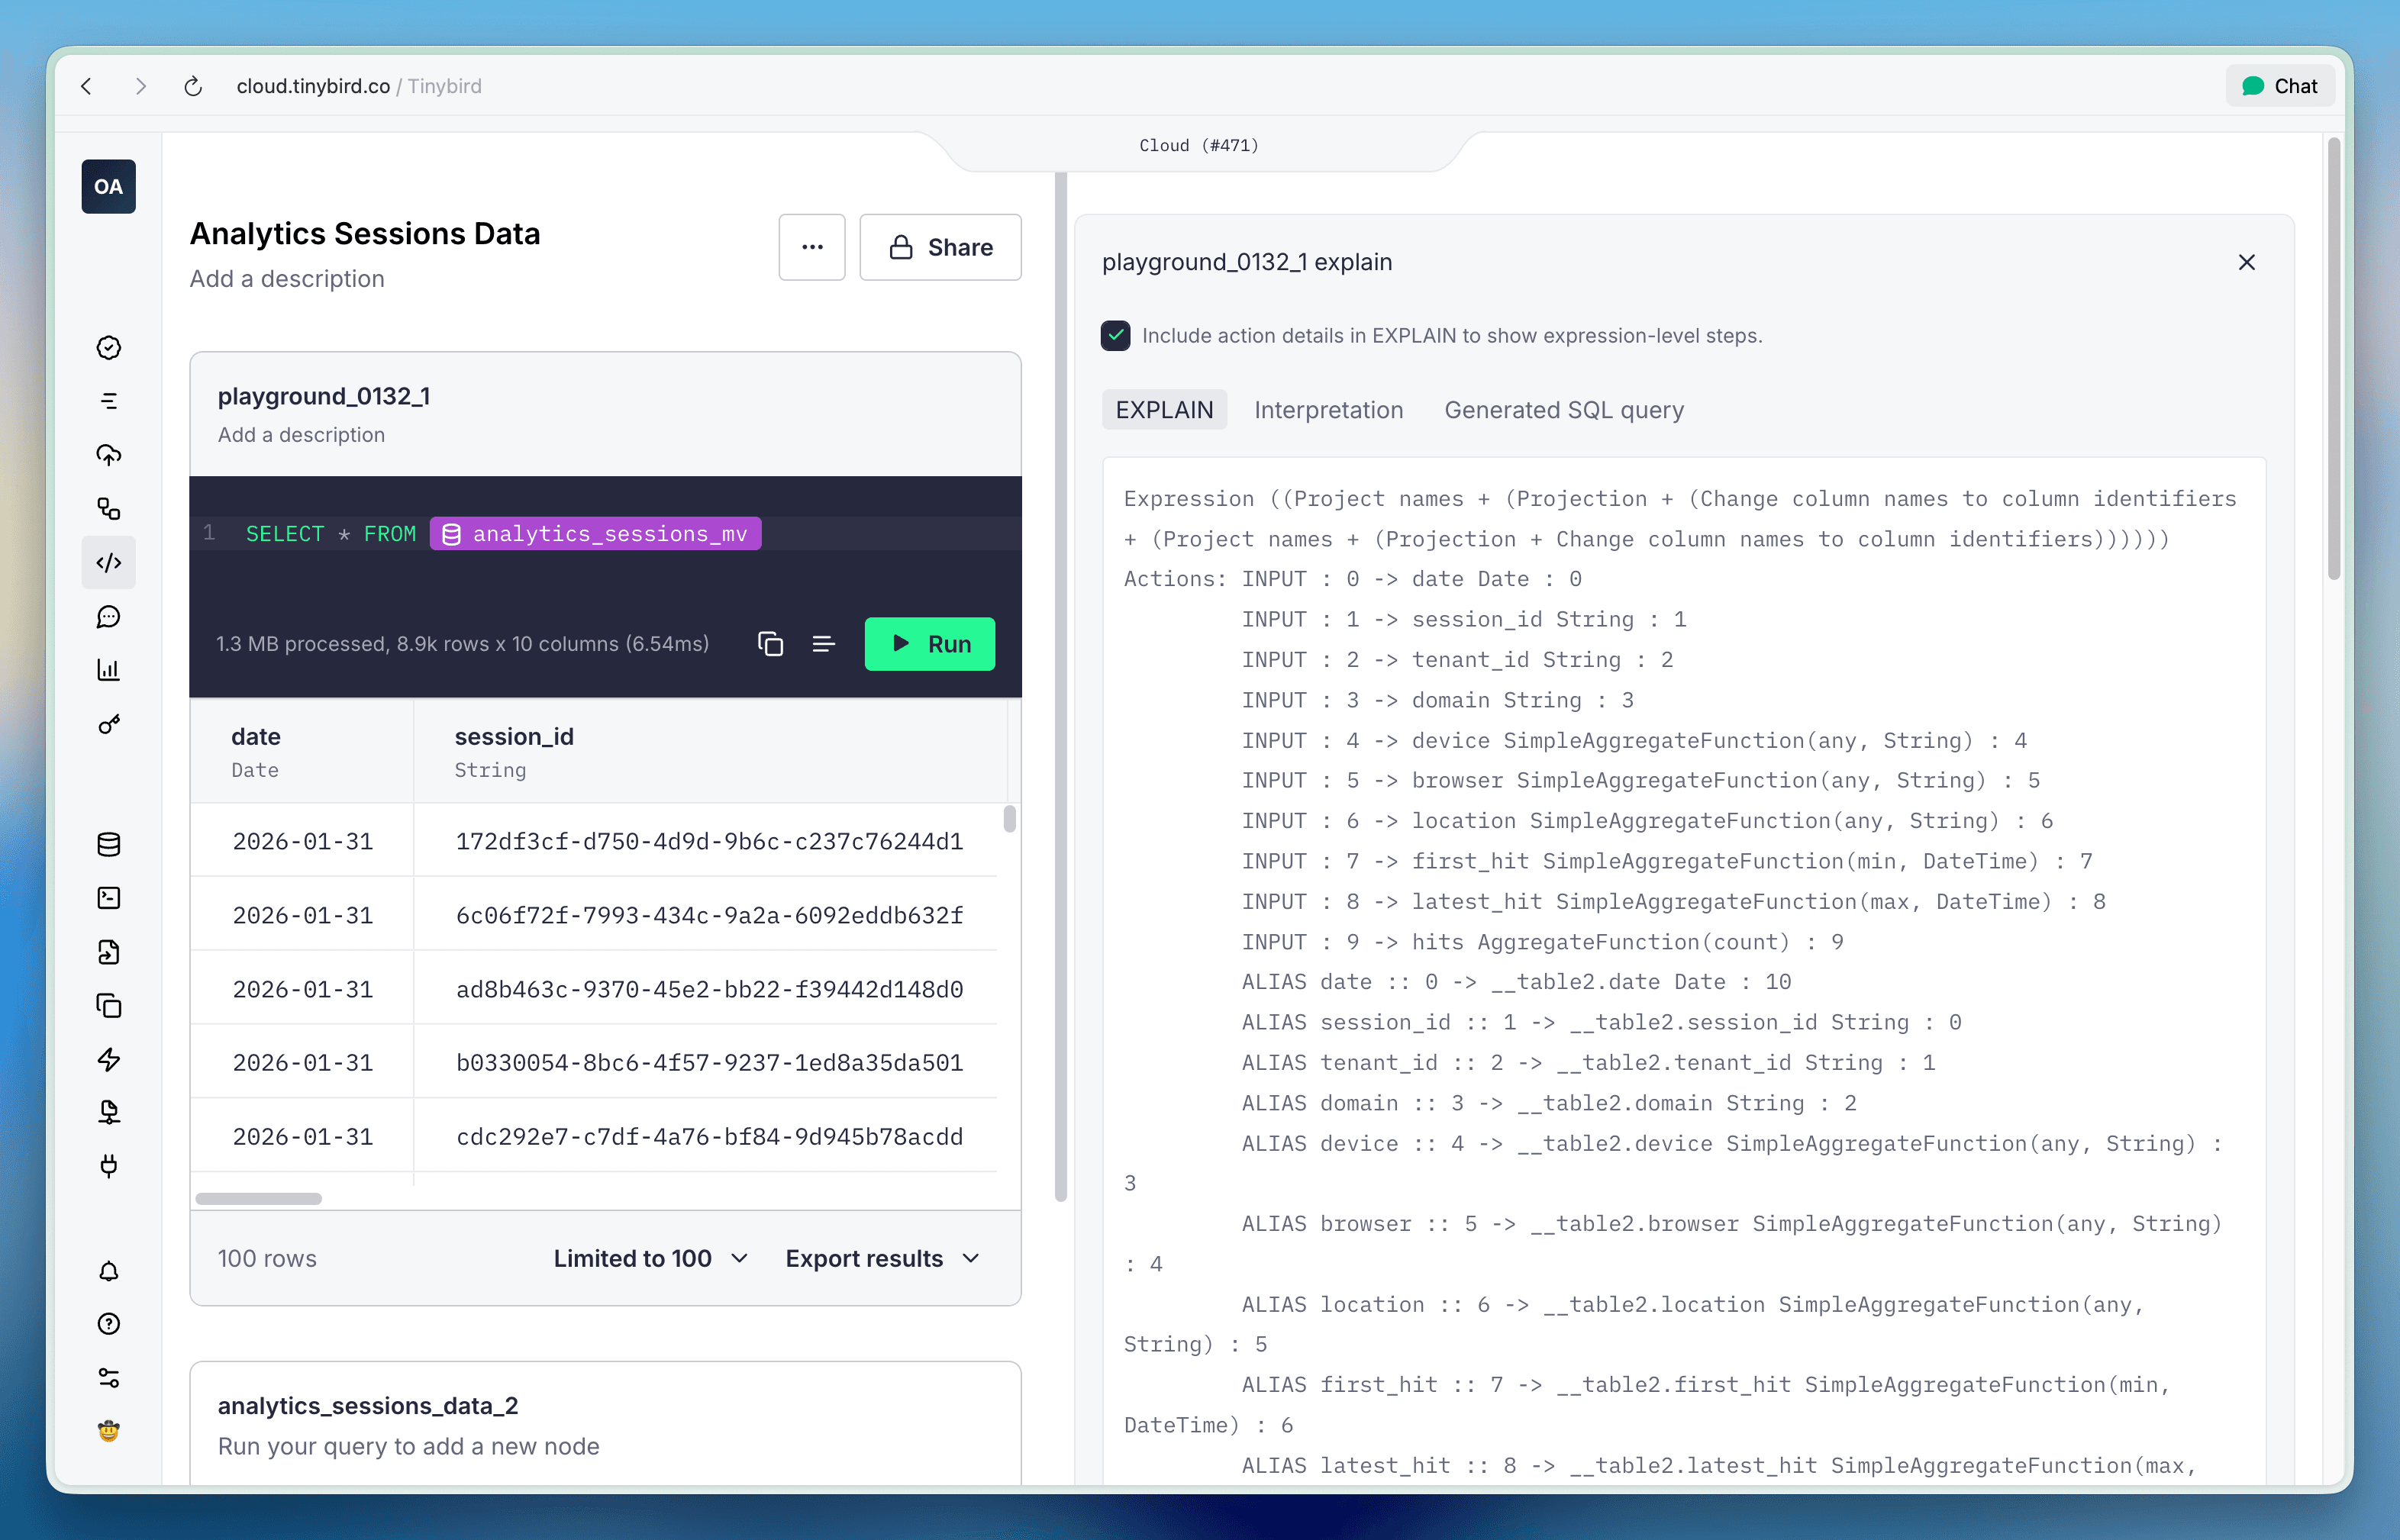Viewport: 2400px width, 1540px height.
Task: Select the database Data Sources icon in sidebar
Action: click(x=108, y=844)
